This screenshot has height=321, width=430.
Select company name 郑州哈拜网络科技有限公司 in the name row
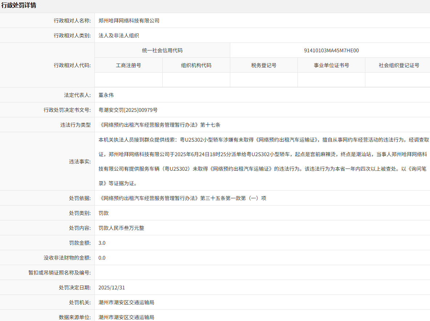tap(129, 21)
